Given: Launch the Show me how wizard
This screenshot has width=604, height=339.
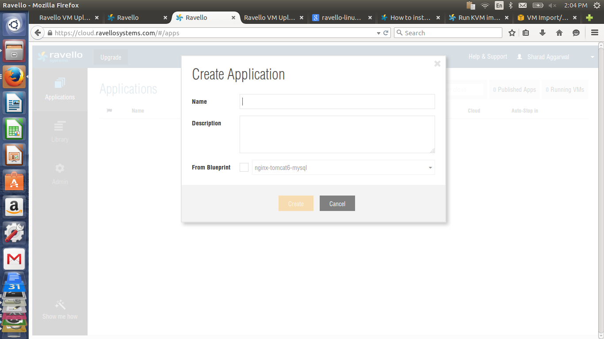Looking at the screenshot, I should [x=60, y=309].
